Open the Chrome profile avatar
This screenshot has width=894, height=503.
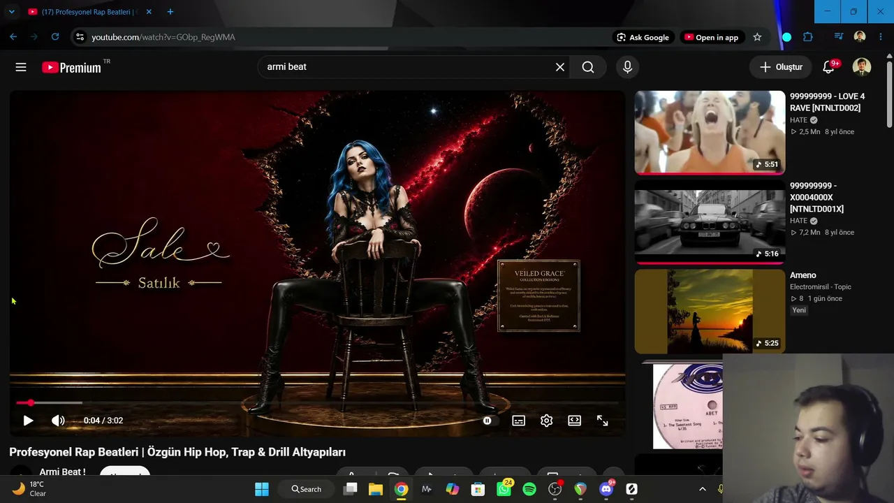point(860,37)
